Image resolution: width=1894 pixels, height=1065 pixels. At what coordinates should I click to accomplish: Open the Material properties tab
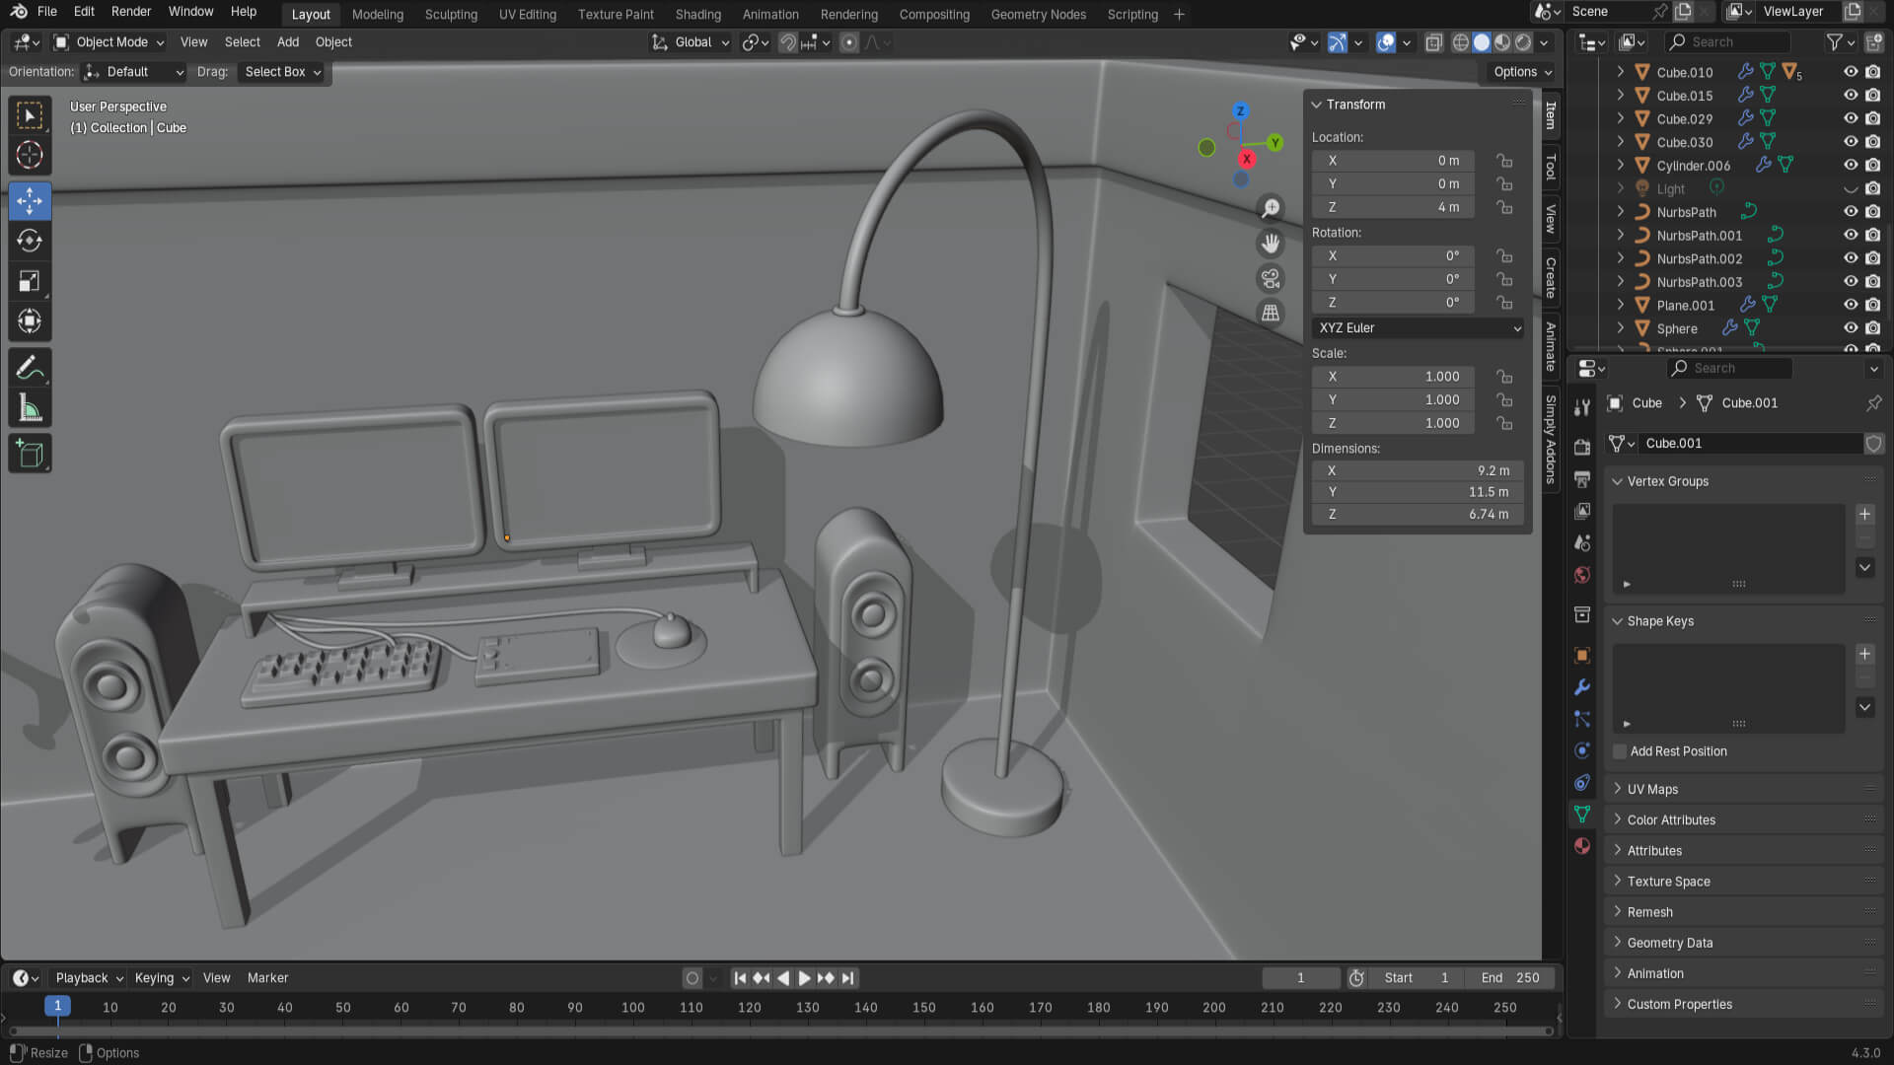(x=1582, y=846)
